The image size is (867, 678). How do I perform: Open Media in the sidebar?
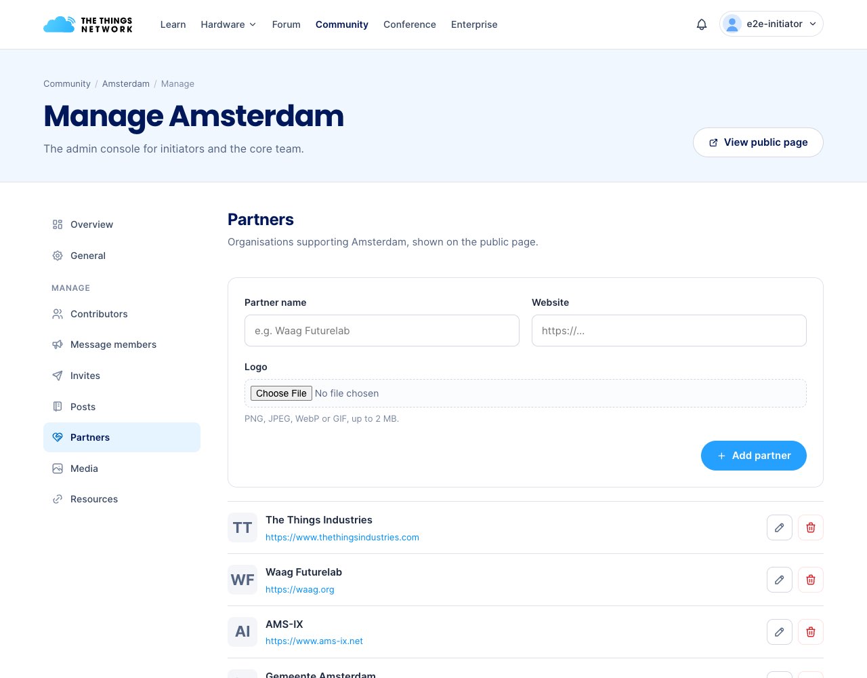click(122, 468)
